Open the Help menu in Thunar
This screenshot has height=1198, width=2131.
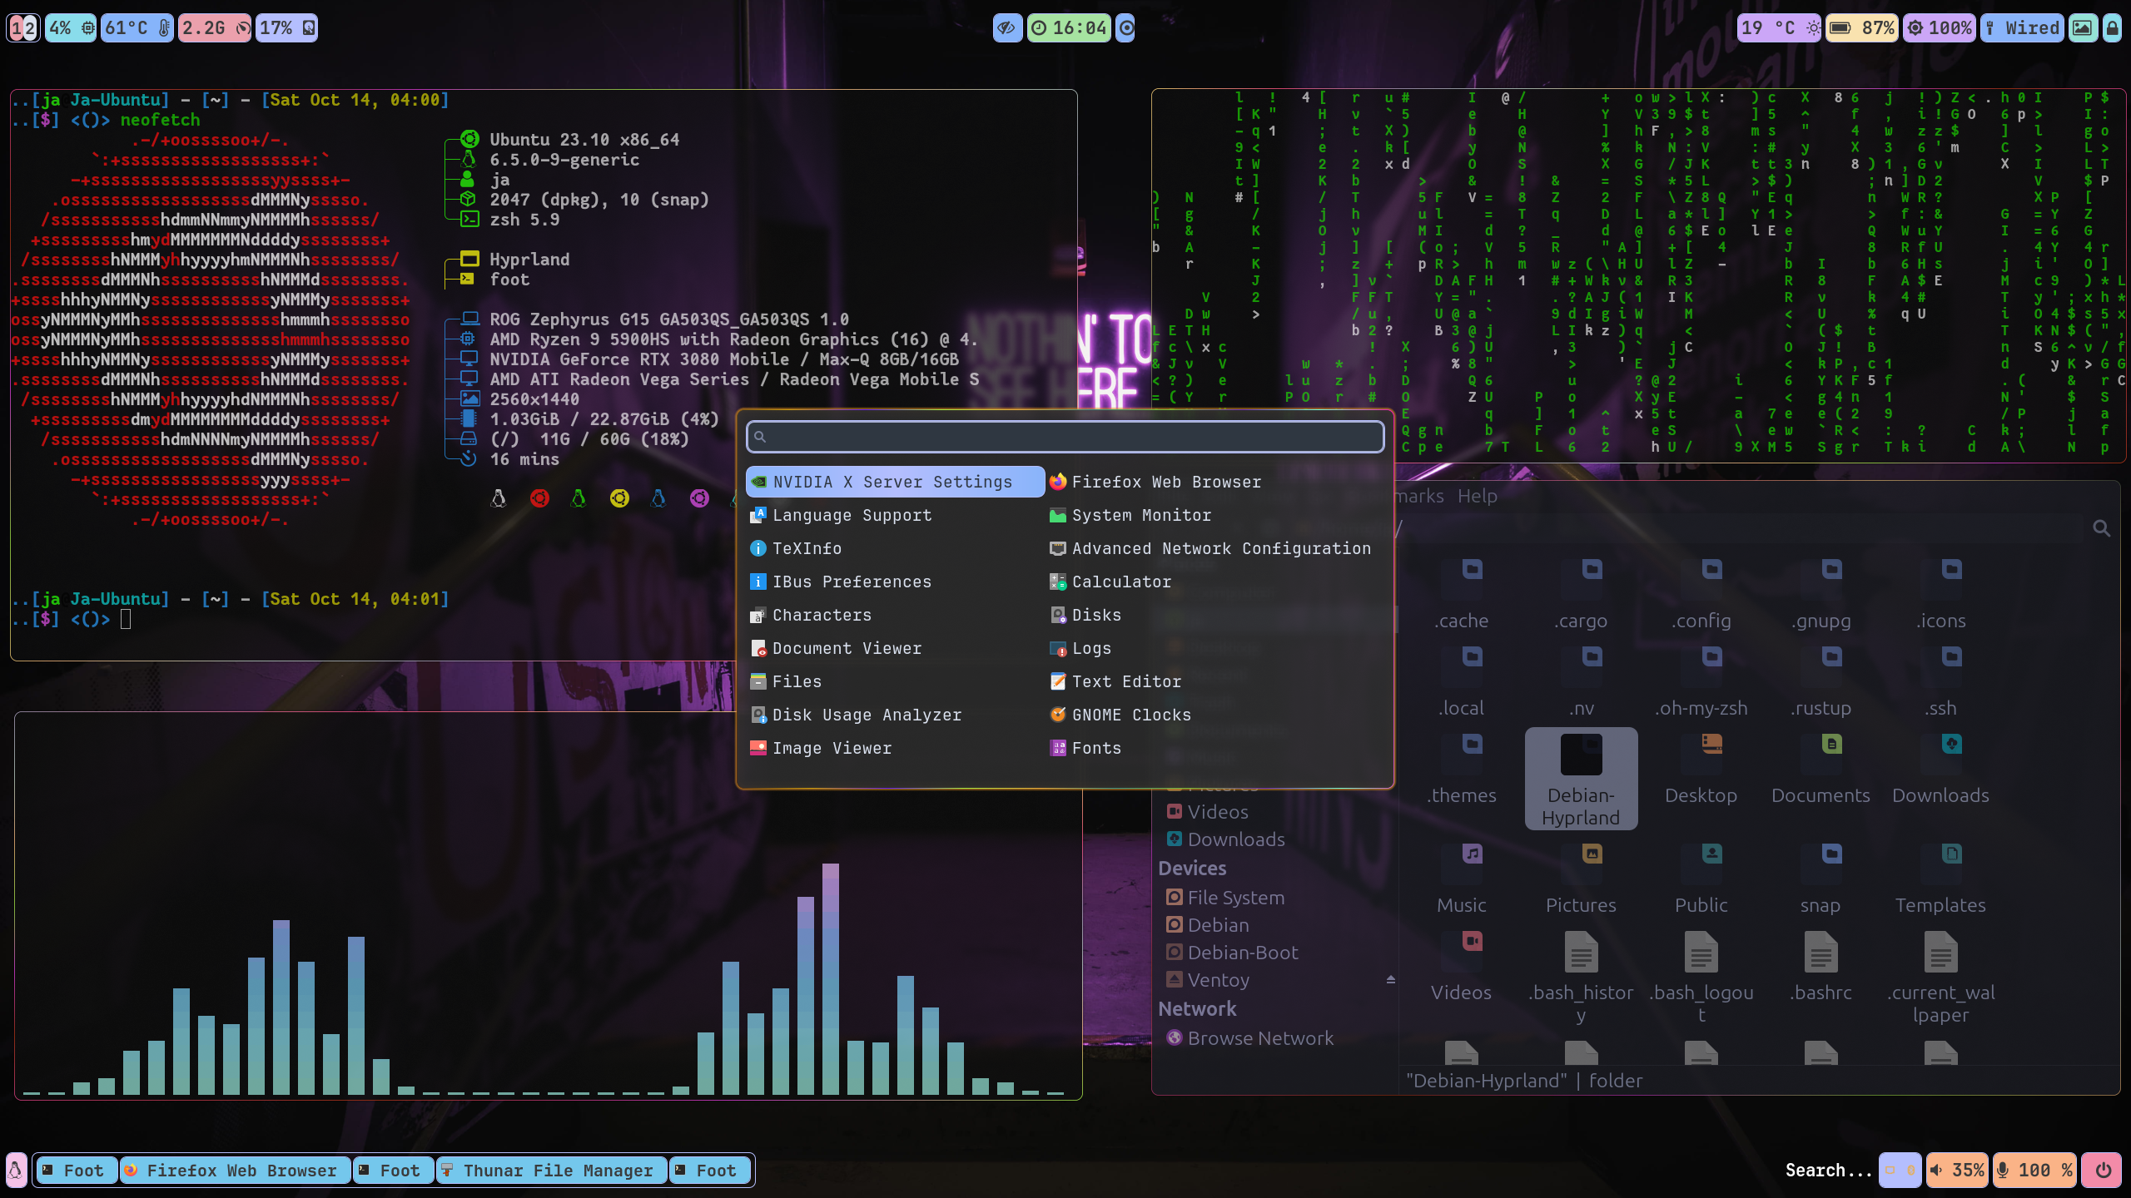click(1477, 497)
